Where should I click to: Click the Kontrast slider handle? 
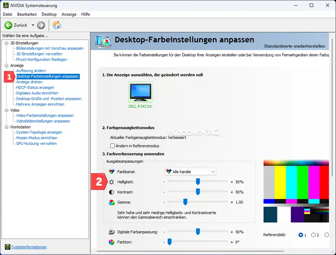tap(198, 192)
